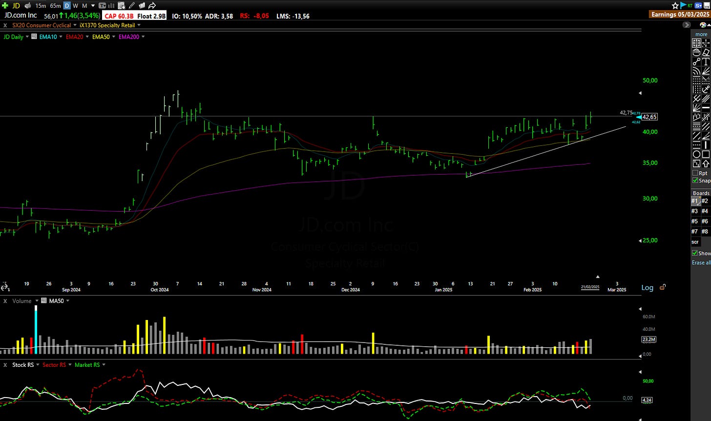Select the D daily timeframe button
This screenshot has width=711, height=421.
point(67,5)
